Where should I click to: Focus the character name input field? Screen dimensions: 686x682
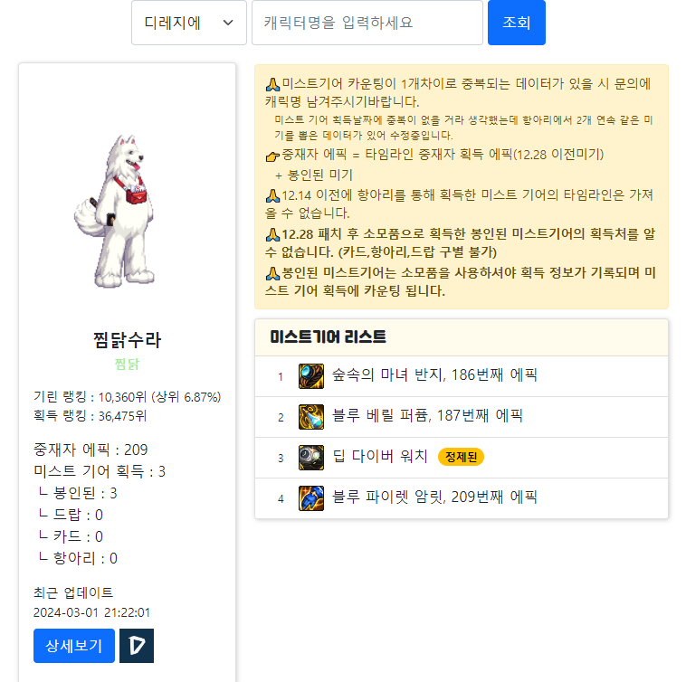click(367, 23)
